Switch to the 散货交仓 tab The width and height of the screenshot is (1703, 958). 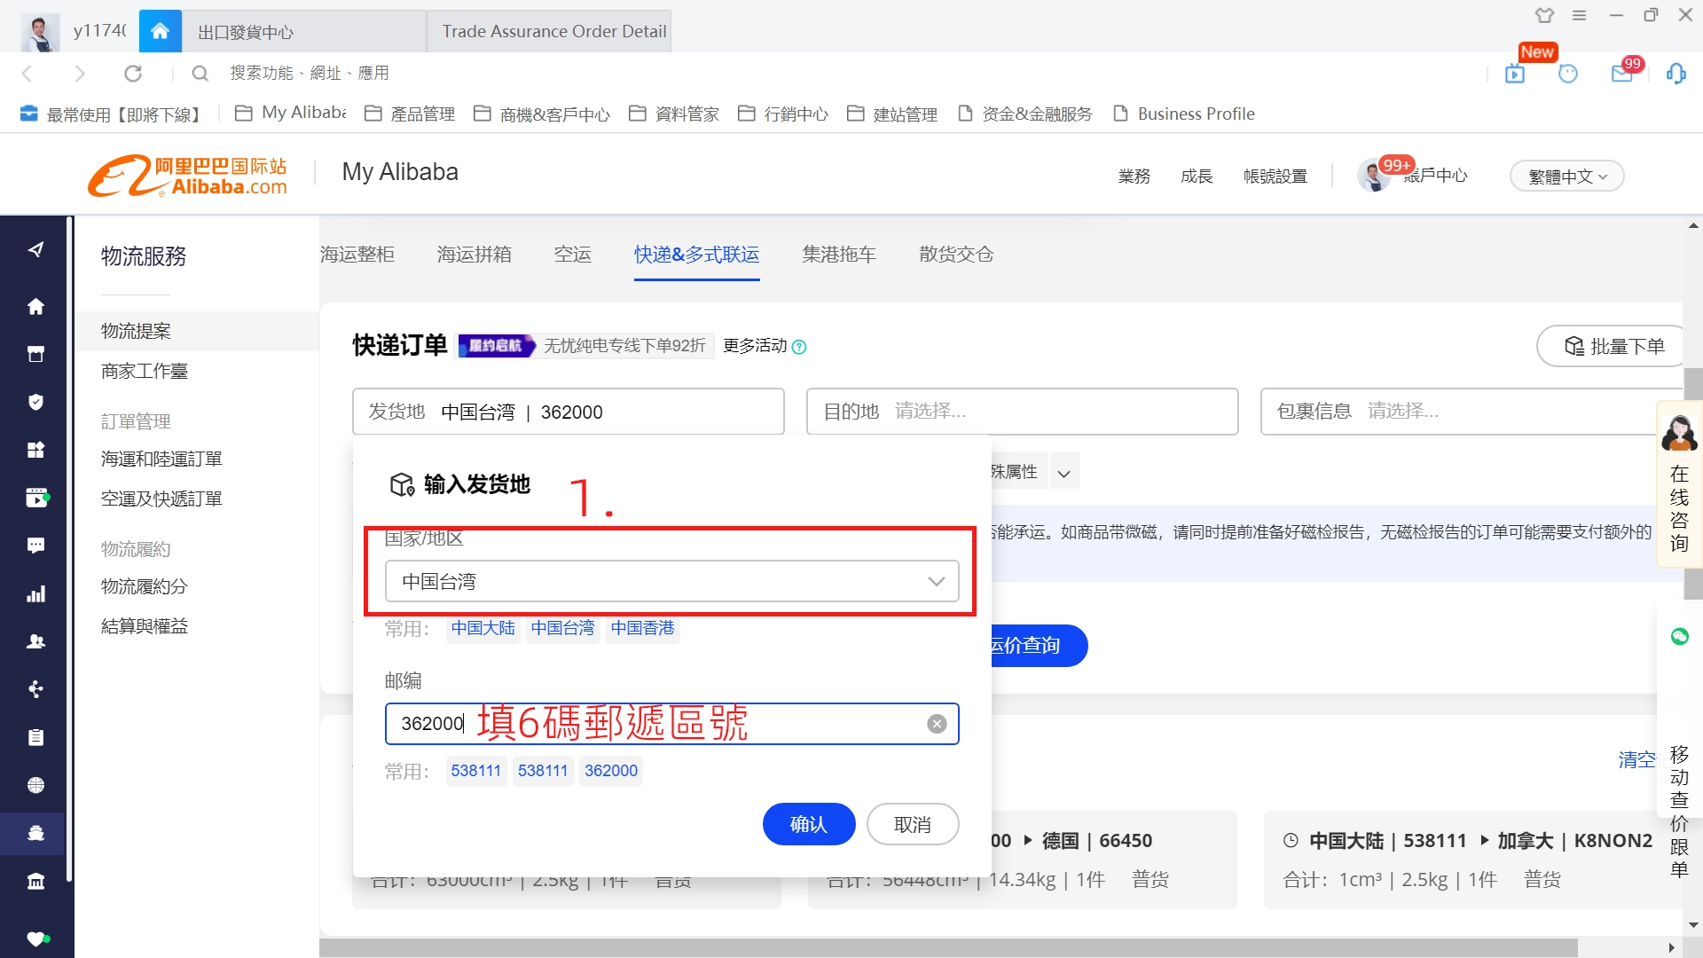(x=956, y=255)
